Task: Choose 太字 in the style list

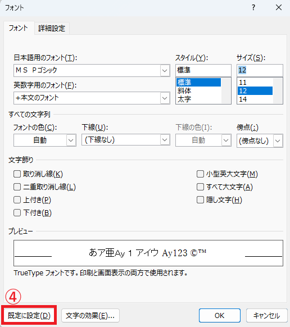Action: [x=198, y=99]
